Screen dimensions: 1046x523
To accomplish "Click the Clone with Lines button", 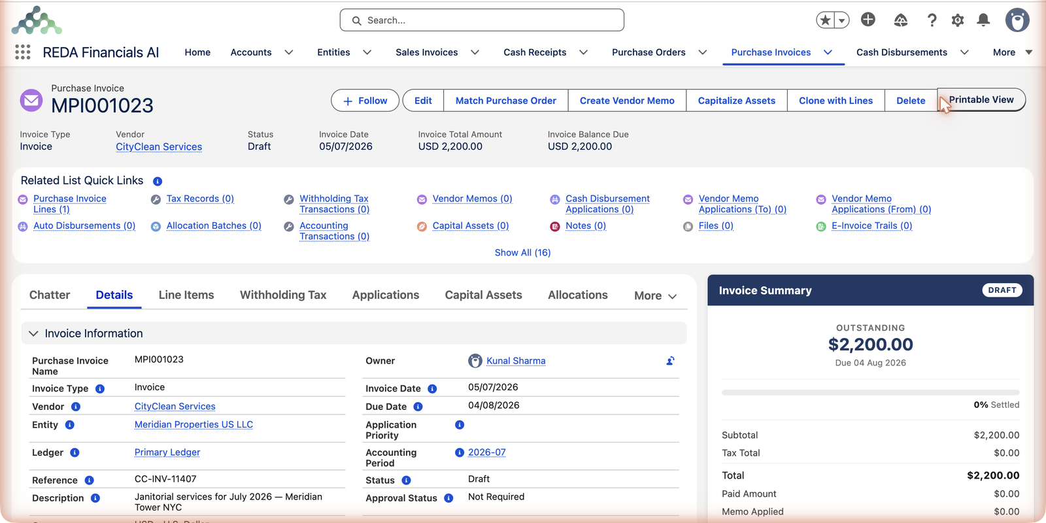I will pyautogui.click(x=835, y=101).
